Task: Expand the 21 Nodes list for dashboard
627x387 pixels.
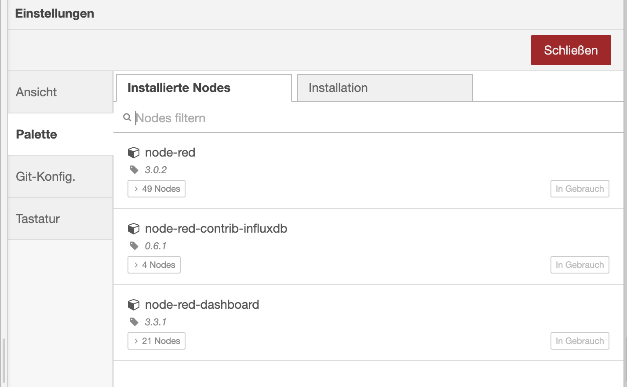Action: [x=157, y=341]
